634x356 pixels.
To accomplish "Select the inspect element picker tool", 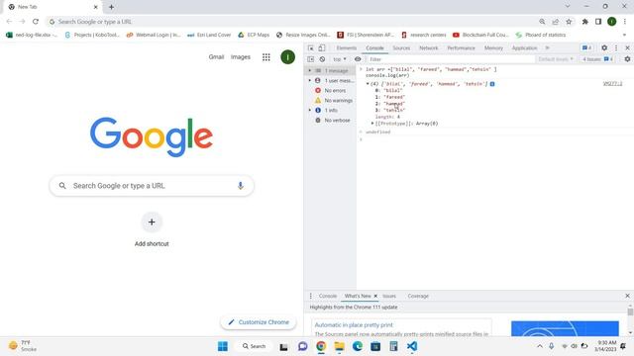I will point(310,48).
